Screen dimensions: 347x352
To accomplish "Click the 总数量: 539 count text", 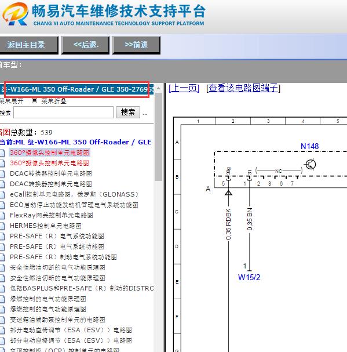I will 32,132.
